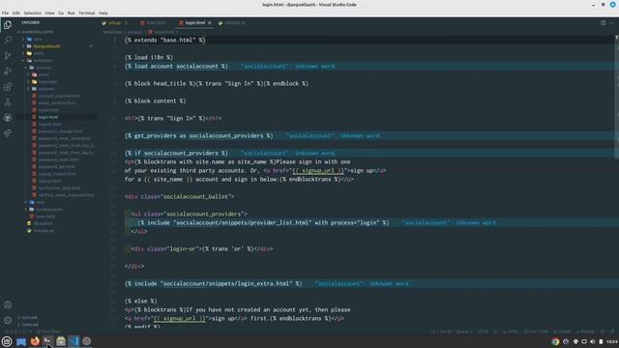The width and height of the screenshot is (619, 348).
Task: Click the '{% block content %}' line
Action: click(x=155, y=101)
